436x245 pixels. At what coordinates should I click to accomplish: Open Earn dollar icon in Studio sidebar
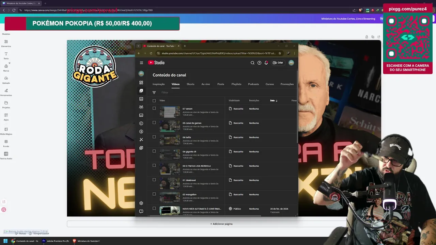(141, 131)
